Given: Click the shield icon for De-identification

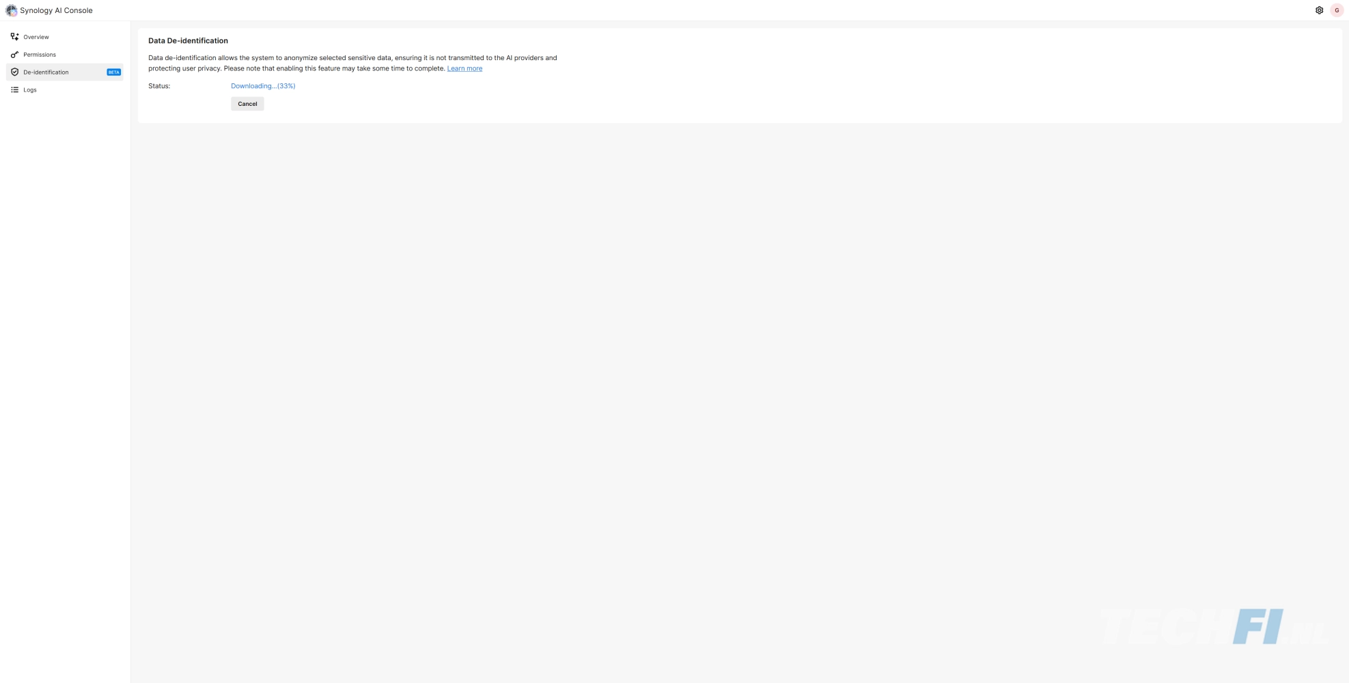Looking at the screenshot, I should [15, 72].
